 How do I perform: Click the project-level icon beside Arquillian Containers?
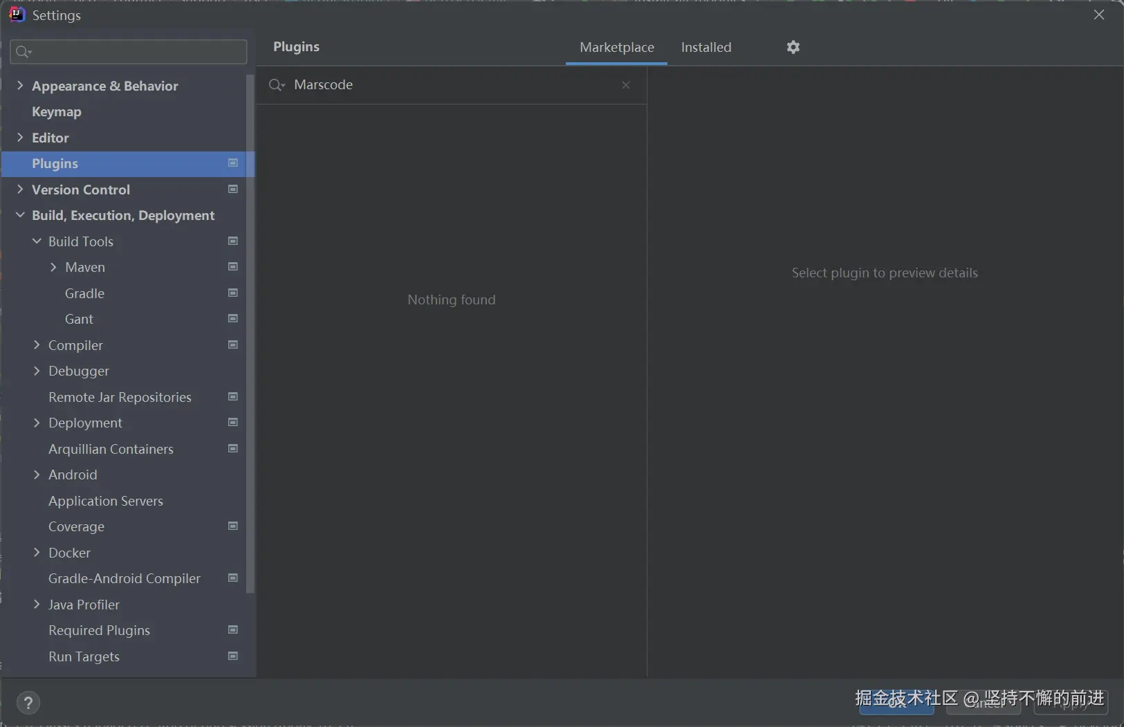233,448
